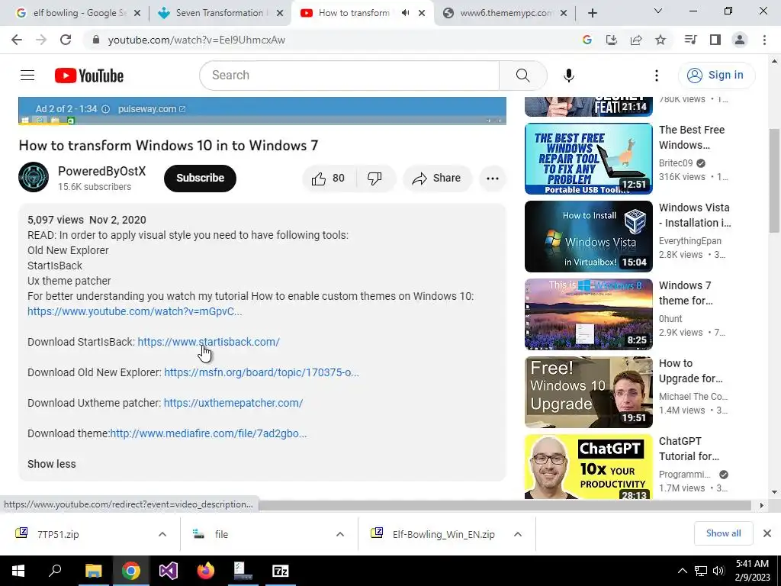The height and width of the screenshot is (586, 781).
Task: Open 7-Zip from taskbar
Action: 281,571
